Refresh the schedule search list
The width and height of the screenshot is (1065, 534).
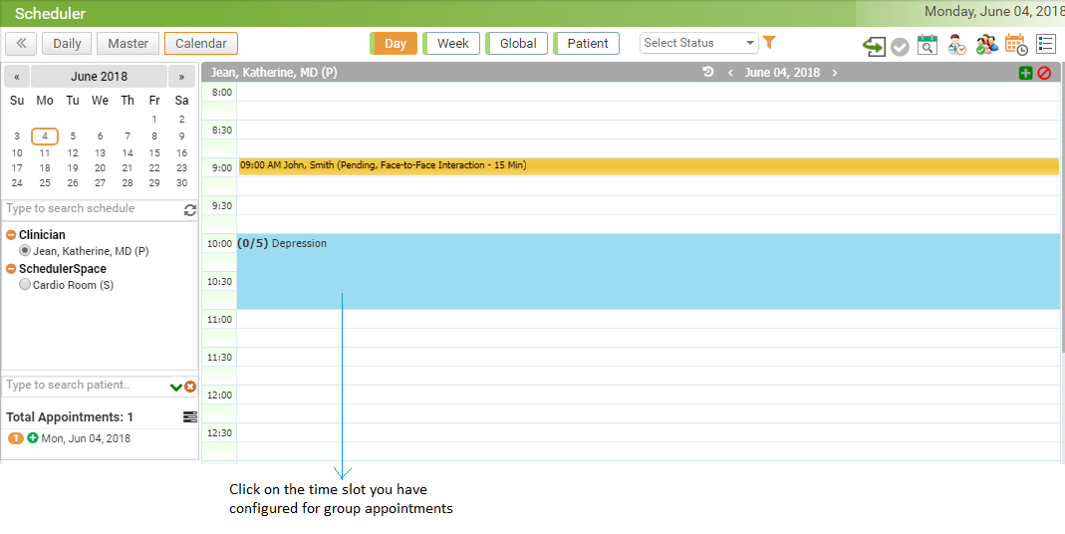(x=190, y=210)
